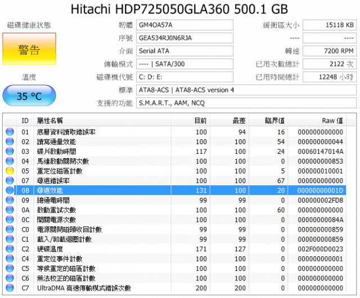
Task: Select attribute 讀寫通量效能
Action: 56,141
